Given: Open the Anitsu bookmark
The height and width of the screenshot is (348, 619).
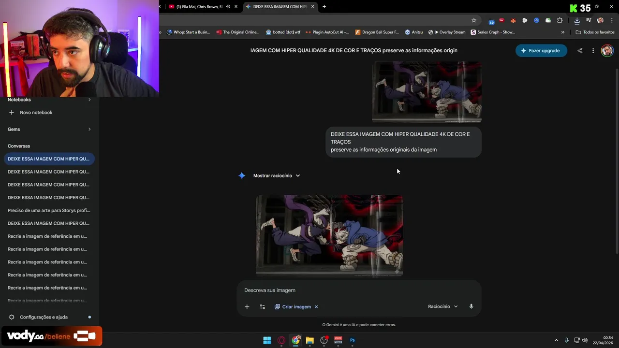Looking at the screenshot, I should point(413,32).
